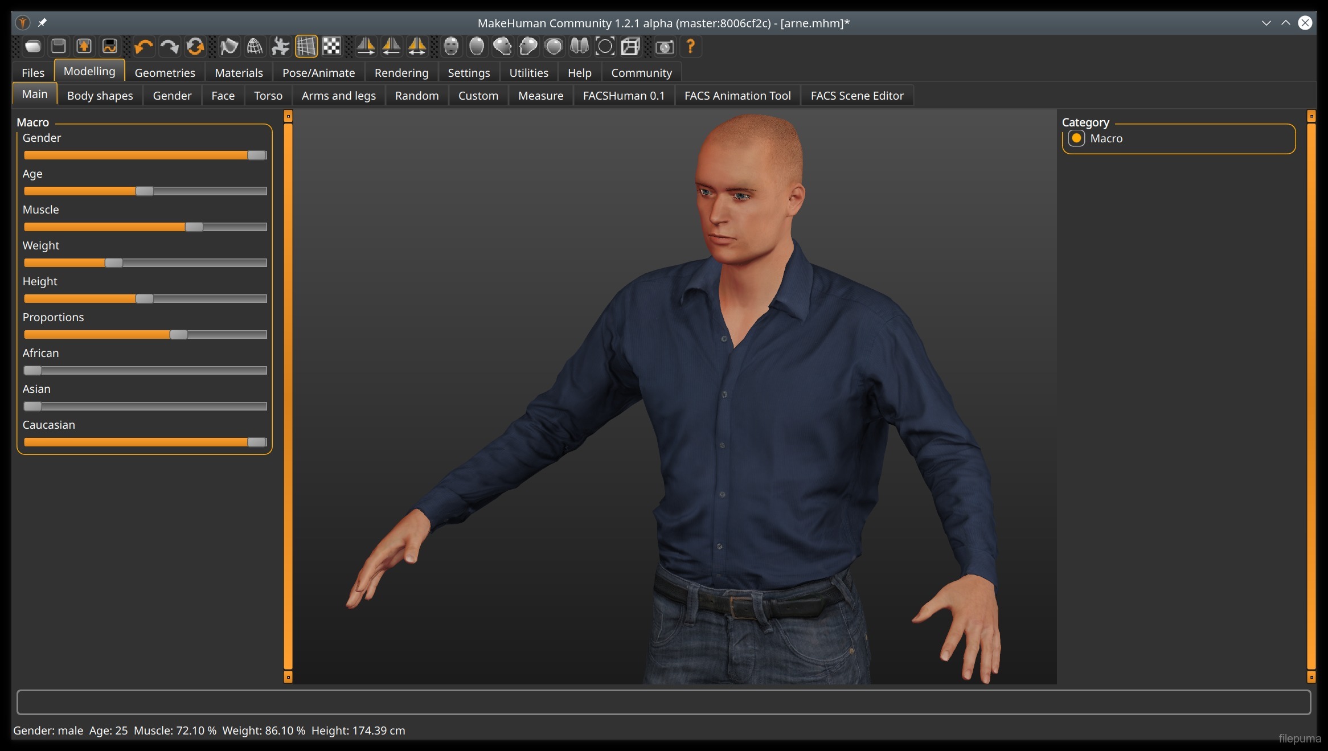The height and width of the screenshot is (751, 1328).
Task: Open the application menu icon in titlebar
Action: (23, 23)
